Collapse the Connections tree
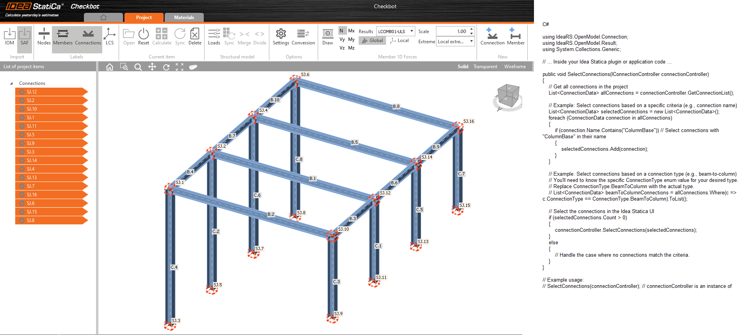The image size is (742, 335). [x=11, y=83]
